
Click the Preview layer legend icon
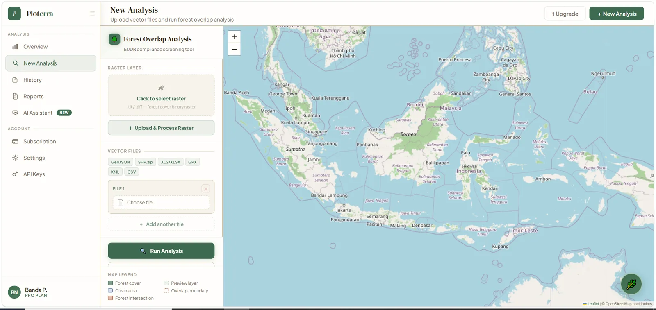click(166, 283)
